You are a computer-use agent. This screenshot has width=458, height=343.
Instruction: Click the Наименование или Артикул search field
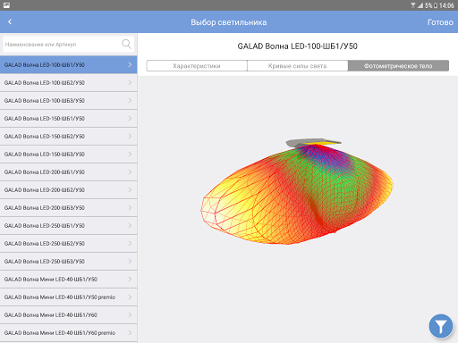pyautogui.click(x=69, y=45)
